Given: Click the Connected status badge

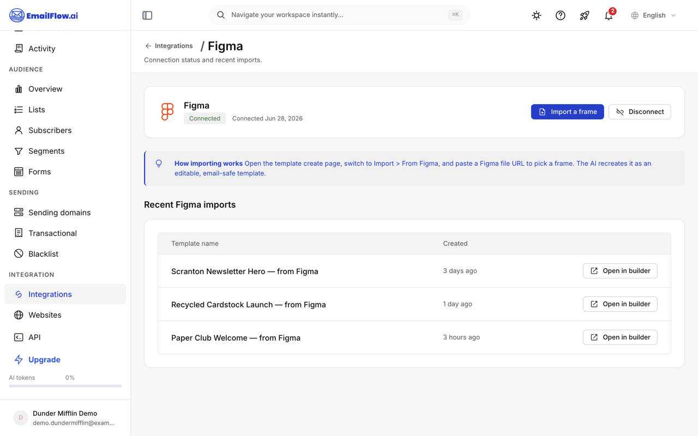Looking at the screenshot, I should [x=204, y=118].
